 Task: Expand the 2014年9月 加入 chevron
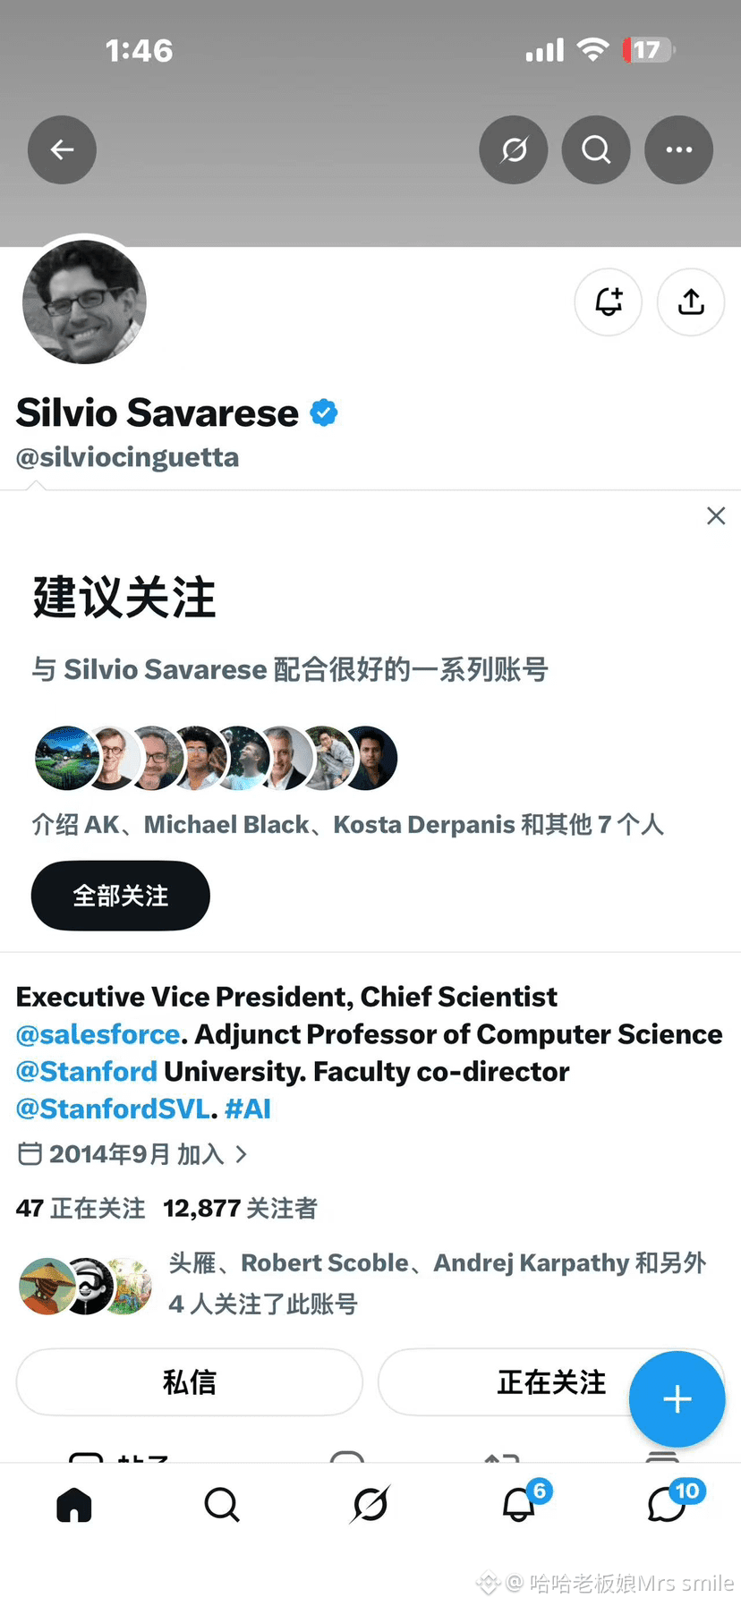click(x=242, y=1154)
